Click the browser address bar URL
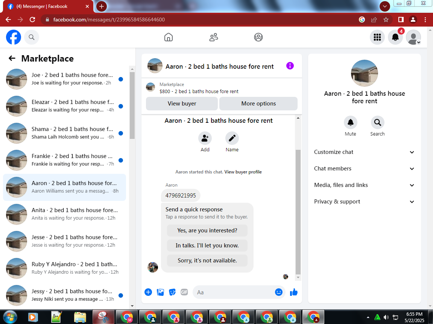Image resolution: width=433 pixels, height=324 pixels. (x=109, y=20)
